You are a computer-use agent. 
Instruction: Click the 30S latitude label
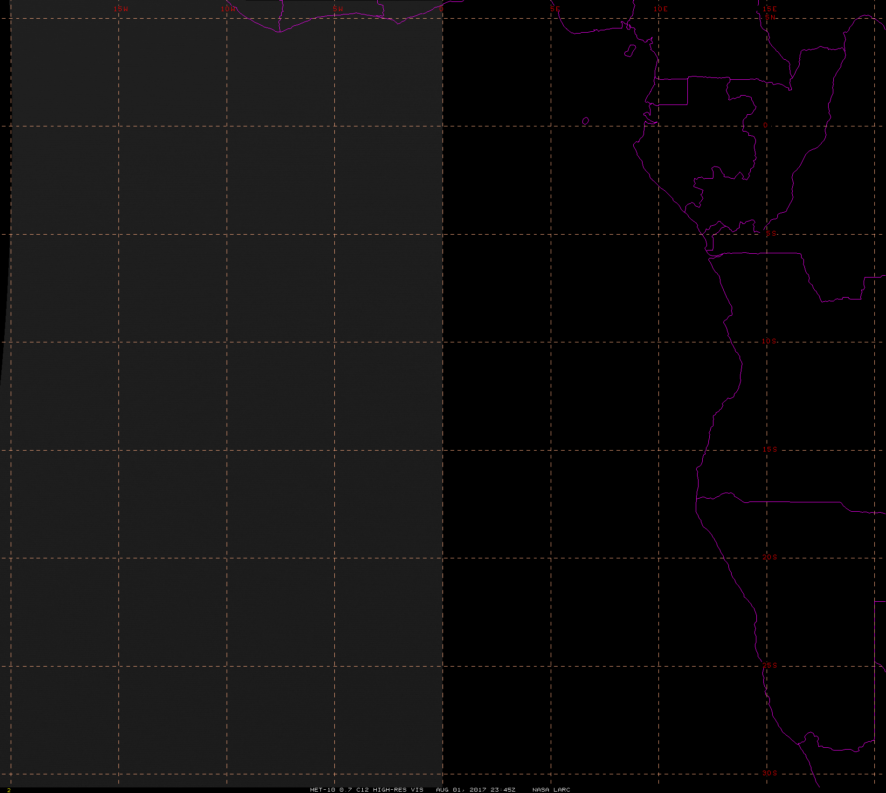770,773
